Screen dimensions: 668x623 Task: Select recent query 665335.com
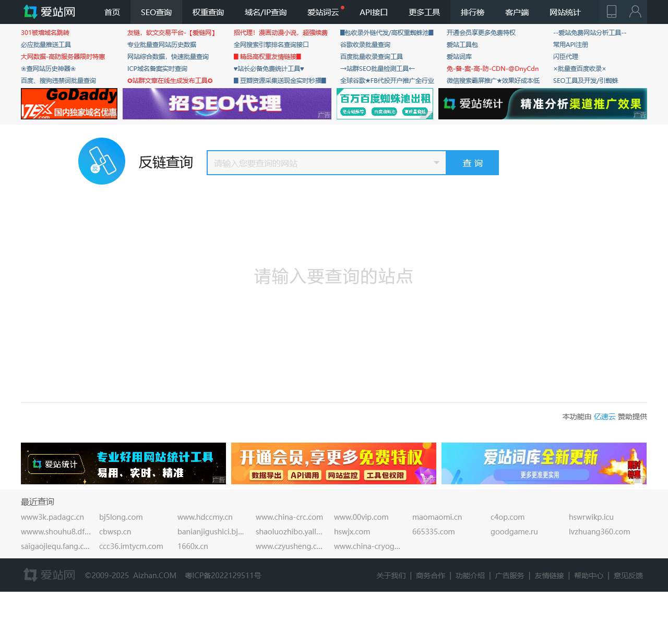click(434, 532)
